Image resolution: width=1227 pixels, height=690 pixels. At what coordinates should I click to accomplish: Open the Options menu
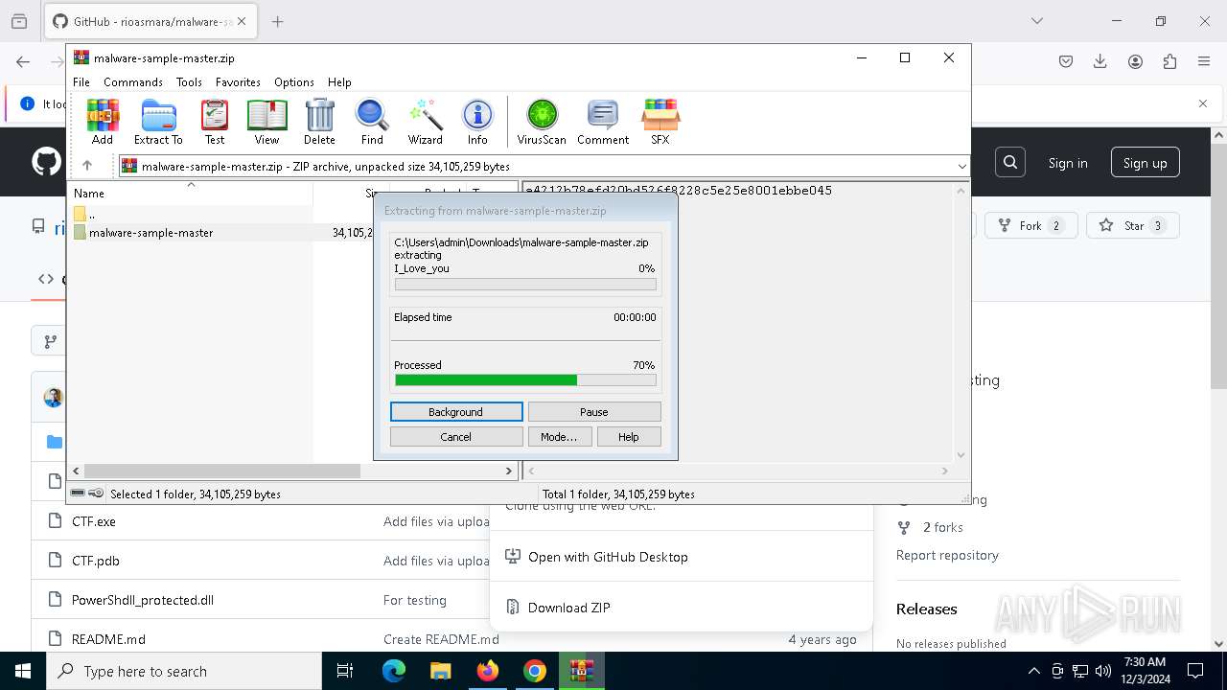click(x=294, y=82)
